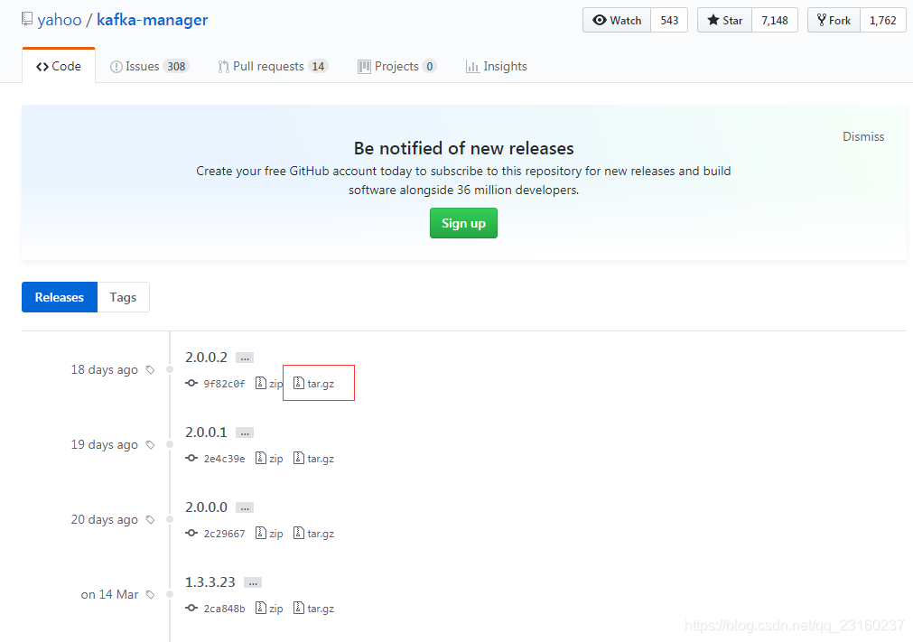Open the 1,762 forks count

coord(882,21)
